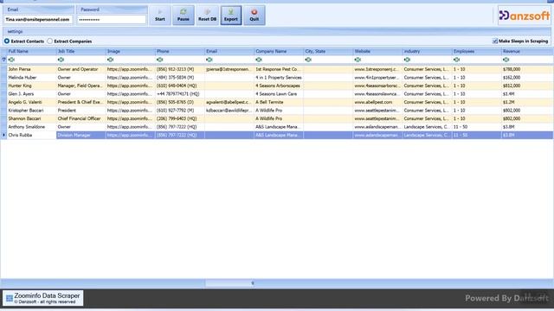This screenshot has height=311, width=554.
Task: Open the Job Title column filter icon
Action: pos(61,60)
